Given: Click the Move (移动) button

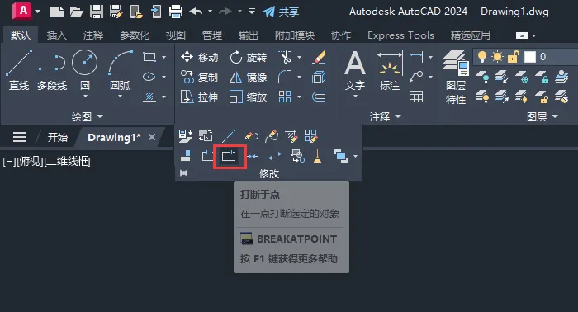Looking at the screenshot, I should [x=200, y=57].
